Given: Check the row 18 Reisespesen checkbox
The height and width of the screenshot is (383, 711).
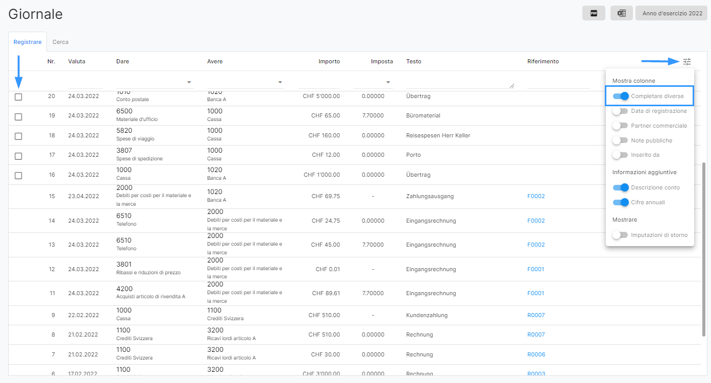Looking at the screenshot, I should pos(18,136).
